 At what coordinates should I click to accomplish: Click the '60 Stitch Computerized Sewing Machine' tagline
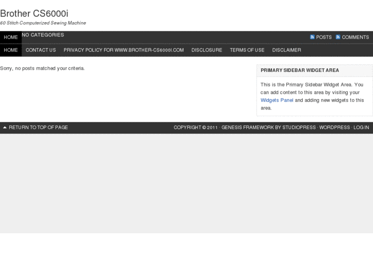(43, 23)
